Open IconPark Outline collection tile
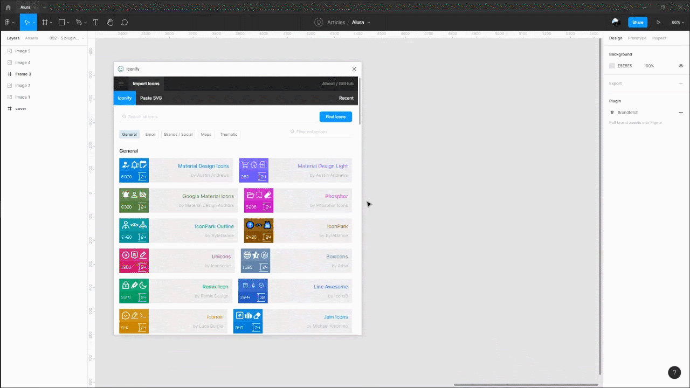Viewport: 690px width, 388px height. [x=178, y=231]
